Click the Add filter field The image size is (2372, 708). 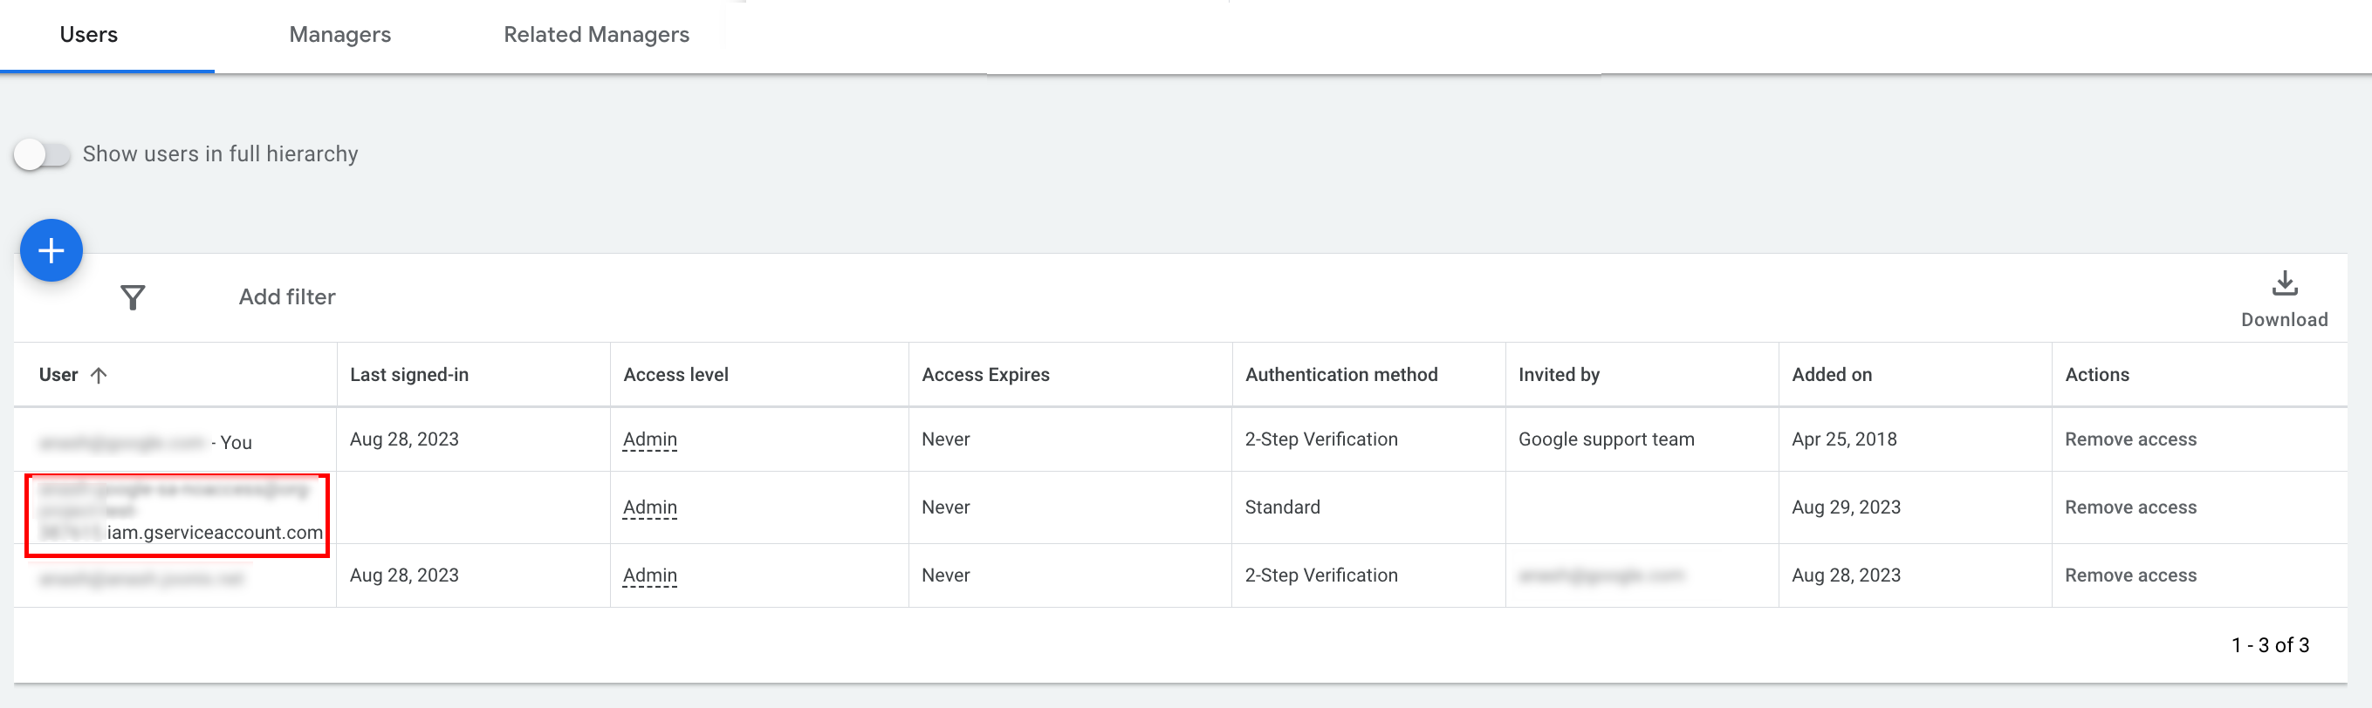coord(287,297)
